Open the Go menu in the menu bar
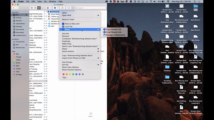Image resolution: width=214 pixels, height=120 pixels. point(45,1)
